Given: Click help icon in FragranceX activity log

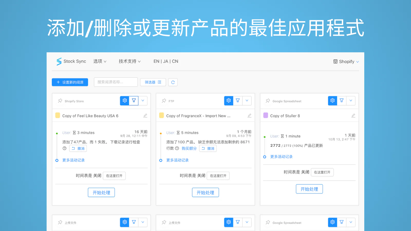Looking at the screenshot, I should (x=177, y=148).
